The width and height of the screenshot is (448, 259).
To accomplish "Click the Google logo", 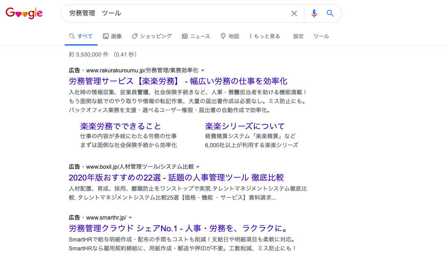I will [x=24, y=13].
